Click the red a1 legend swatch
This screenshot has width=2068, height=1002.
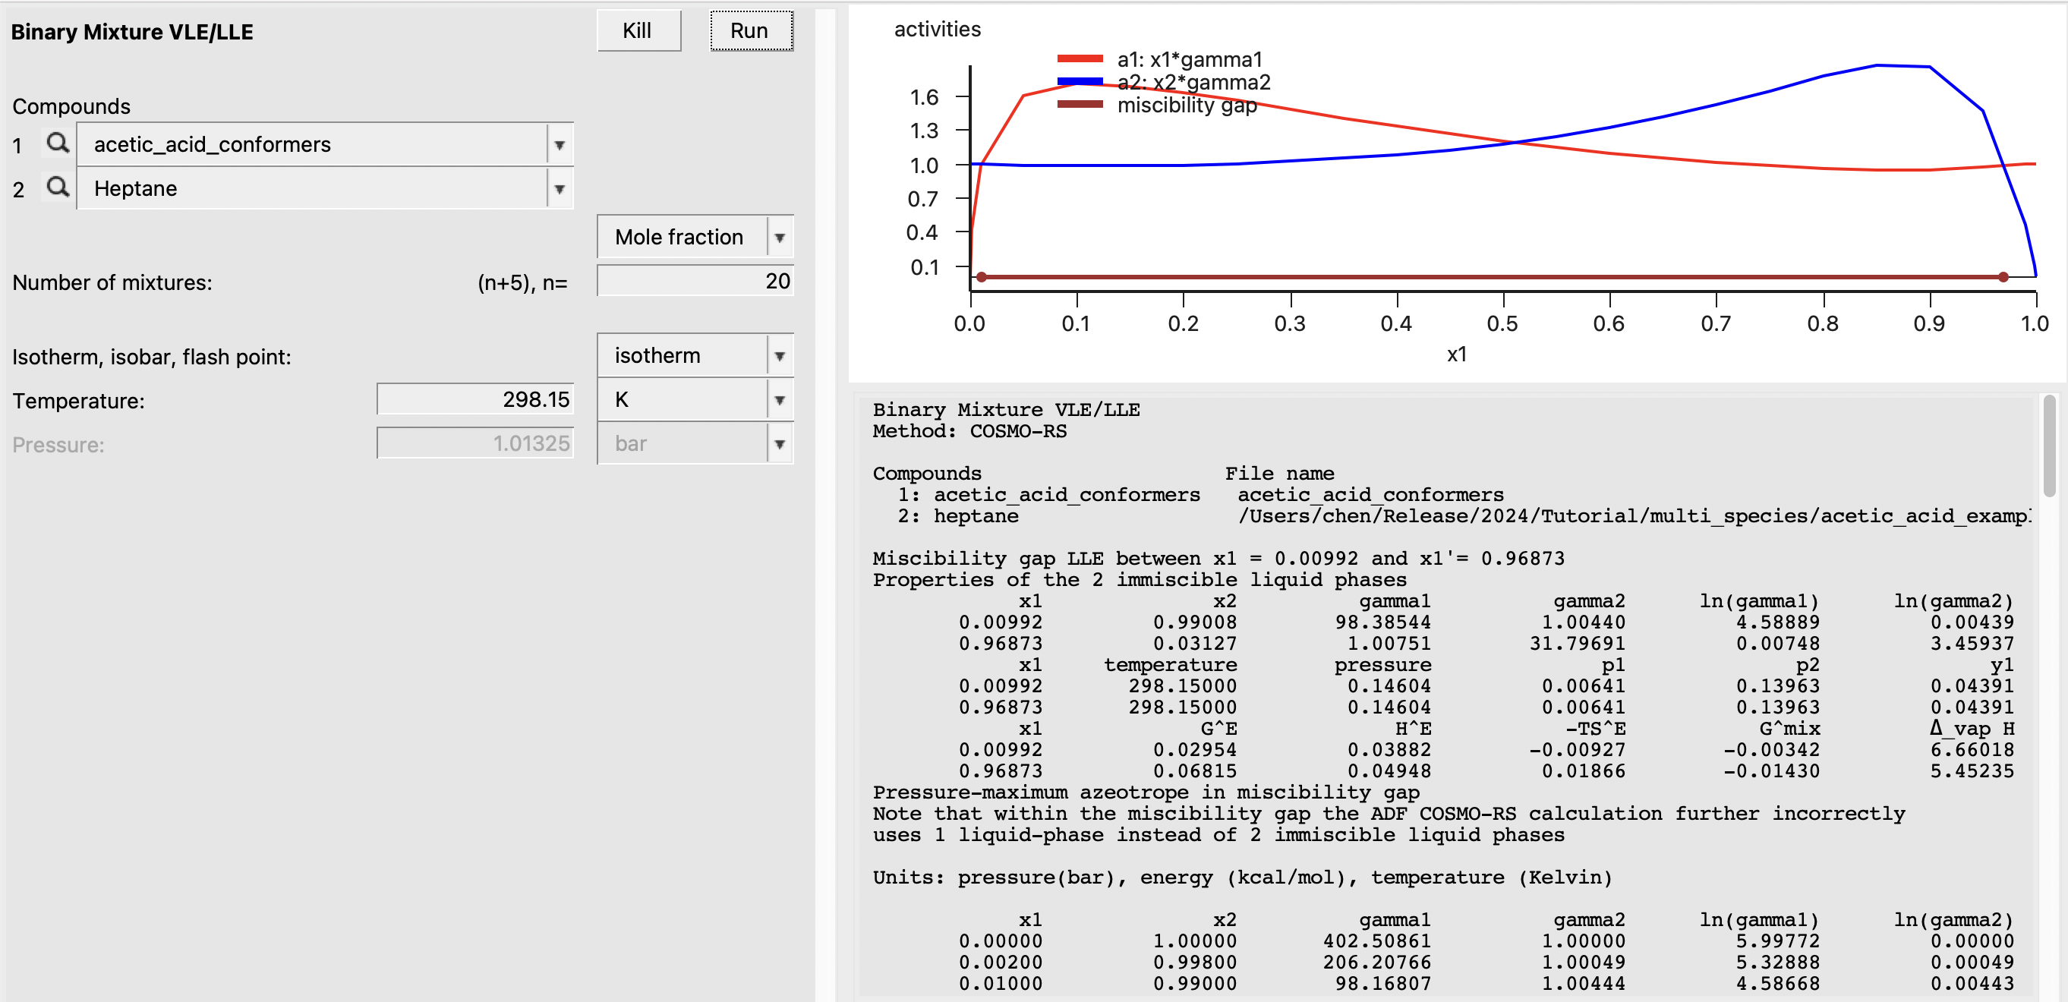coord(1080,58)
